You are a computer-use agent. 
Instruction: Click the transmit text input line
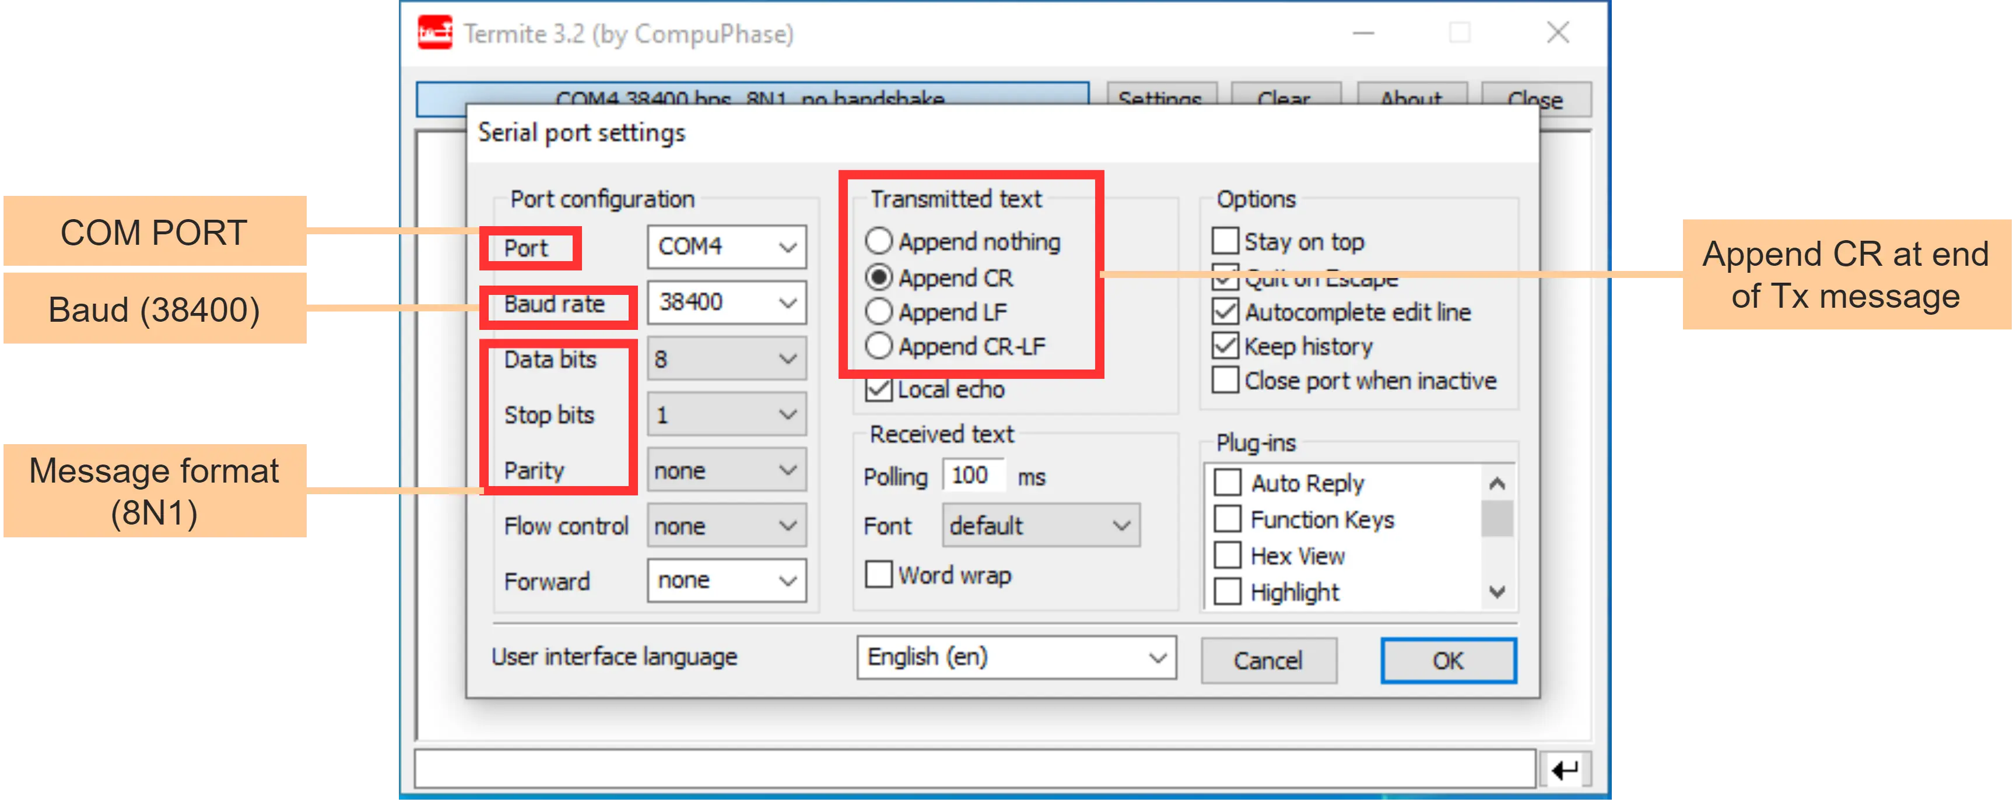coord(974,769)
